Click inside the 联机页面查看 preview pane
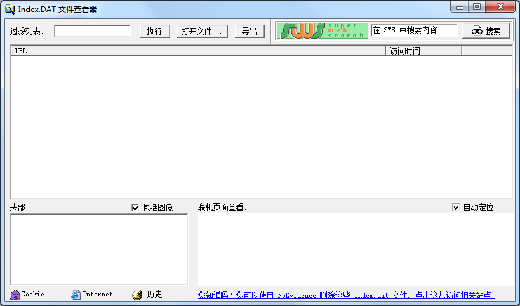520x306 pixels. coord(356,249)
